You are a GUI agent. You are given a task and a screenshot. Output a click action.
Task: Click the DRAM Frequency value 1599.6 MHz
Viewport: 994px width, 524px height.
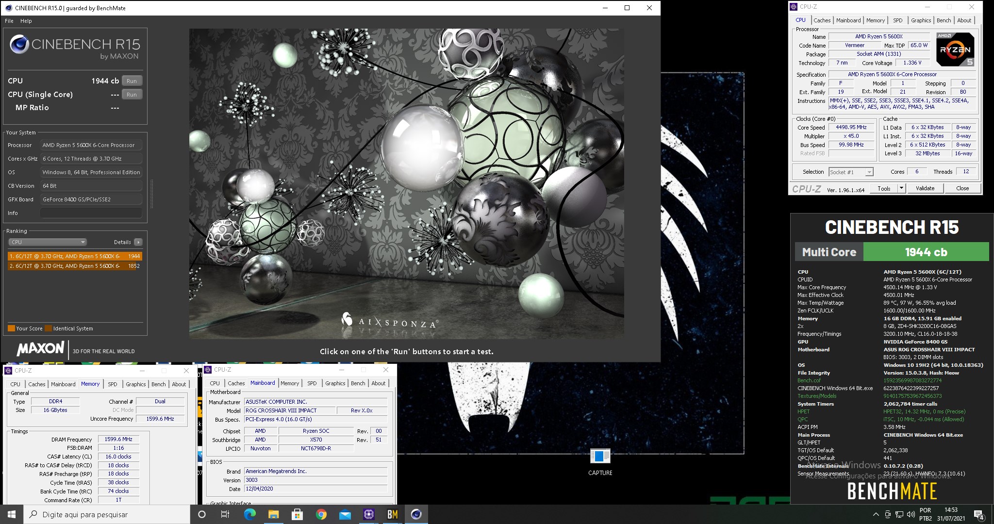(118, 439)
